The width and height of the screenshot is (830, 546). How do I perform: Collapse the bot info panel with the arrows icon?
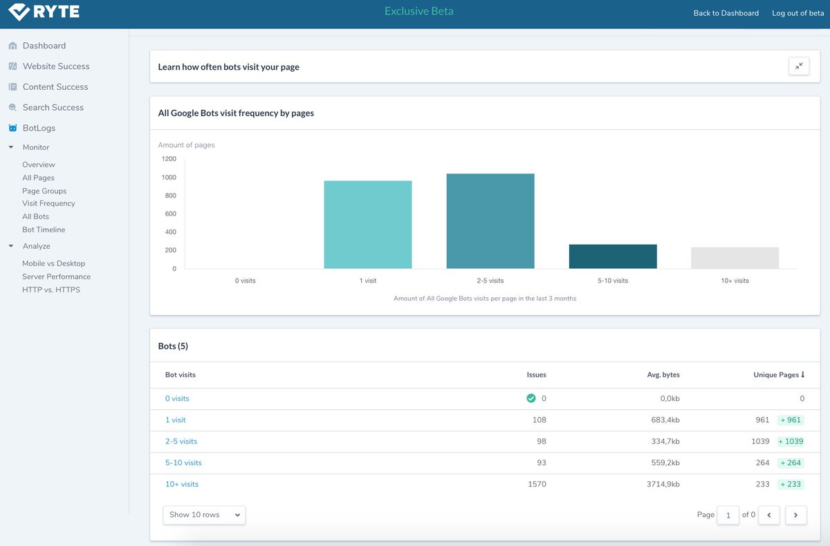(799, 66)
